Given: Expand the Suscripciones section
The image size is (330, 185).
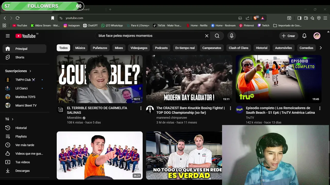Looking at the screenshot, I should pos(18,71).
